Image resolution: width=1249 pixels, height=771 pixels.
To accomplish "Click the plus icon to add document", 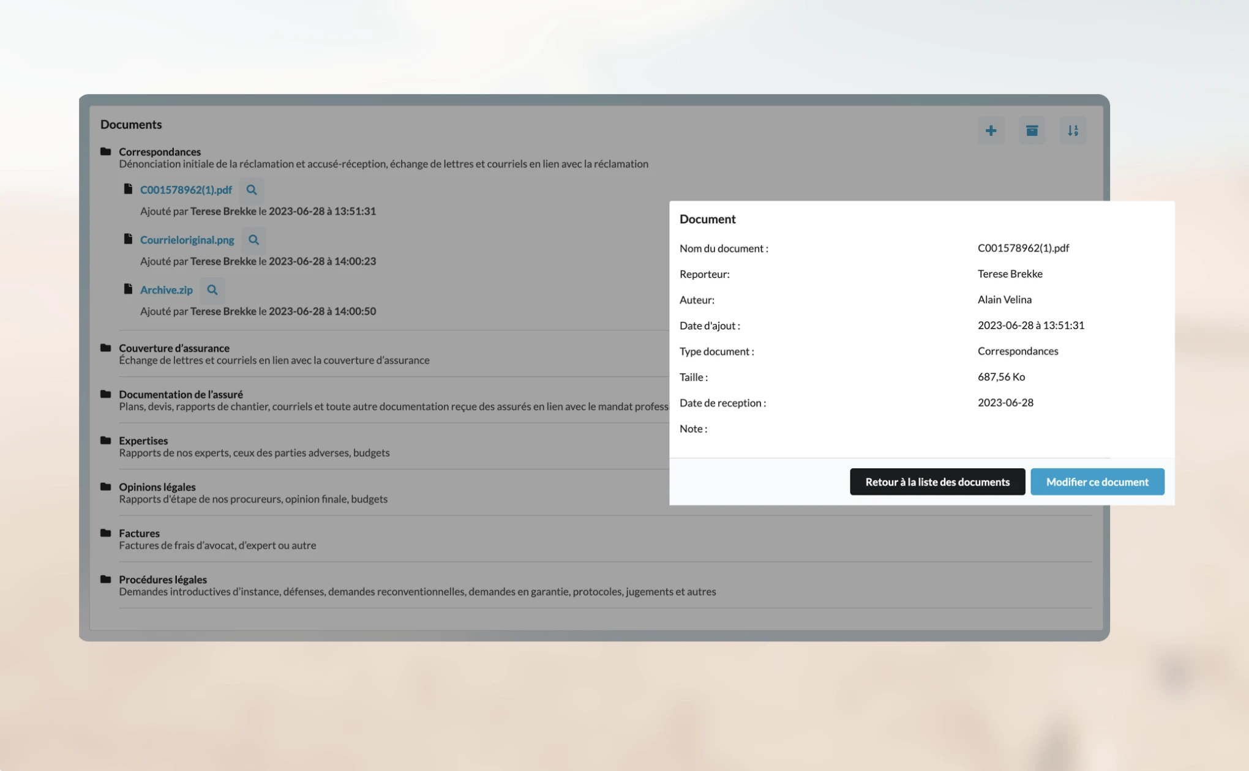I will pos(991,130).
